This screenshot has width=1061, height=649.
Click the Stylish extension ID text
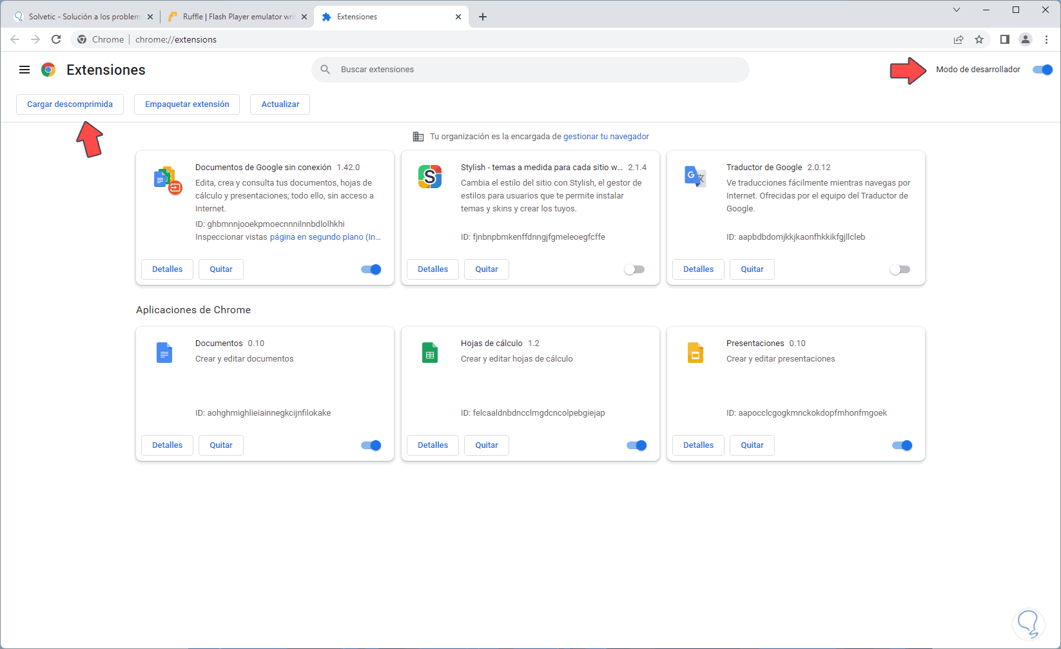point(533,237)
